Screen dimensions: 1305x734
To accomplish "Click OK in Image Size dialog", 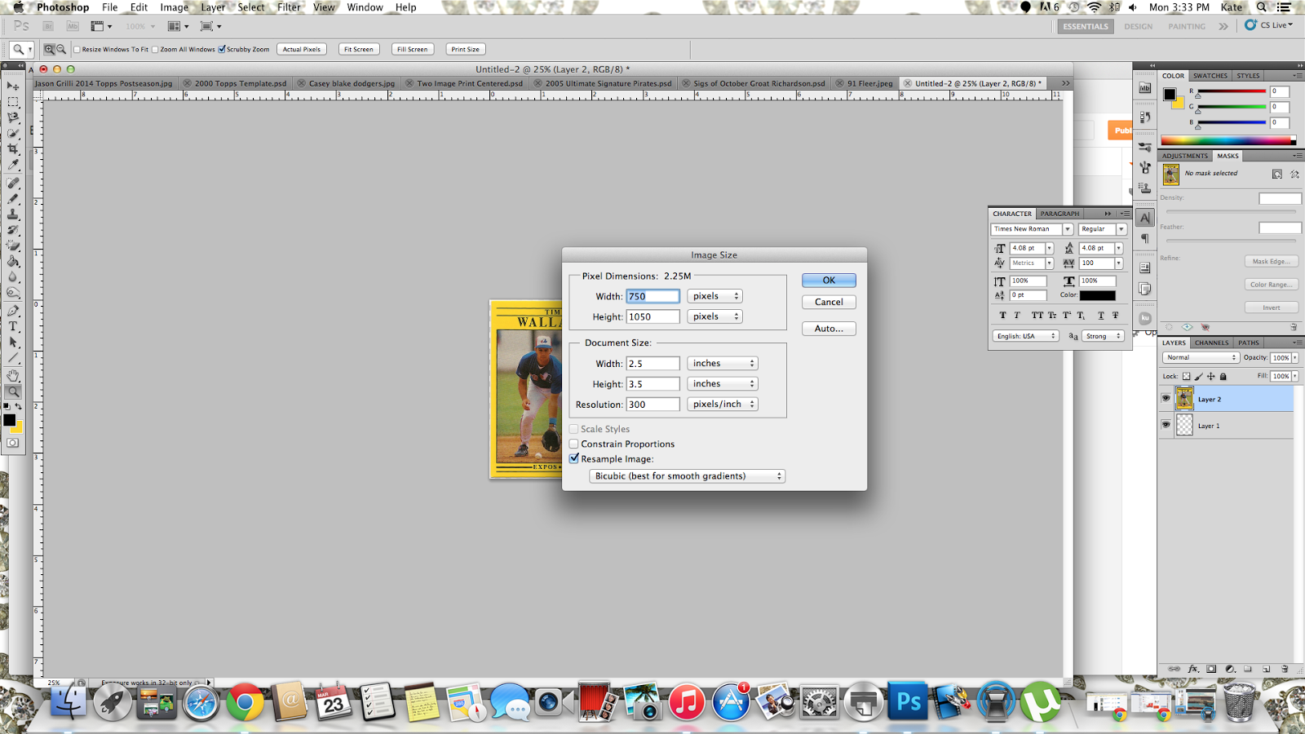I will [x=829, y=281].
